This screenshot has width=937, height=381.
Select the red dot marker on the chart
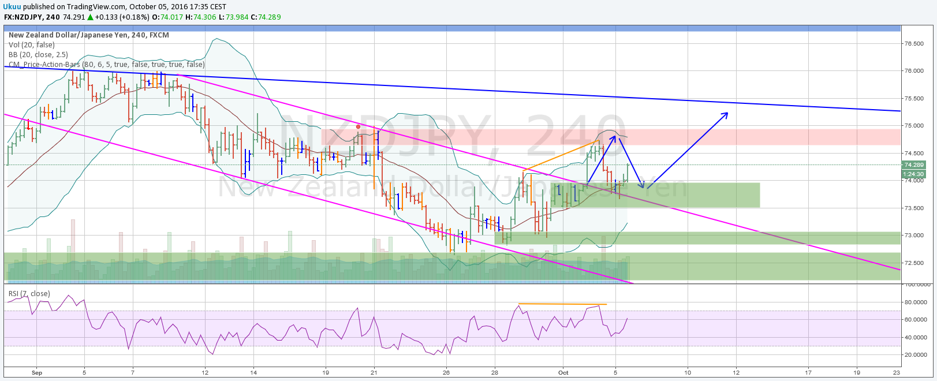358,126
